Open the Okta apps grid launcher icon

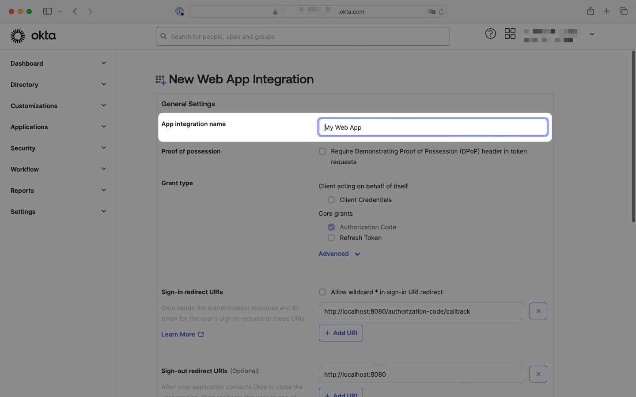[x=510, y=33]
